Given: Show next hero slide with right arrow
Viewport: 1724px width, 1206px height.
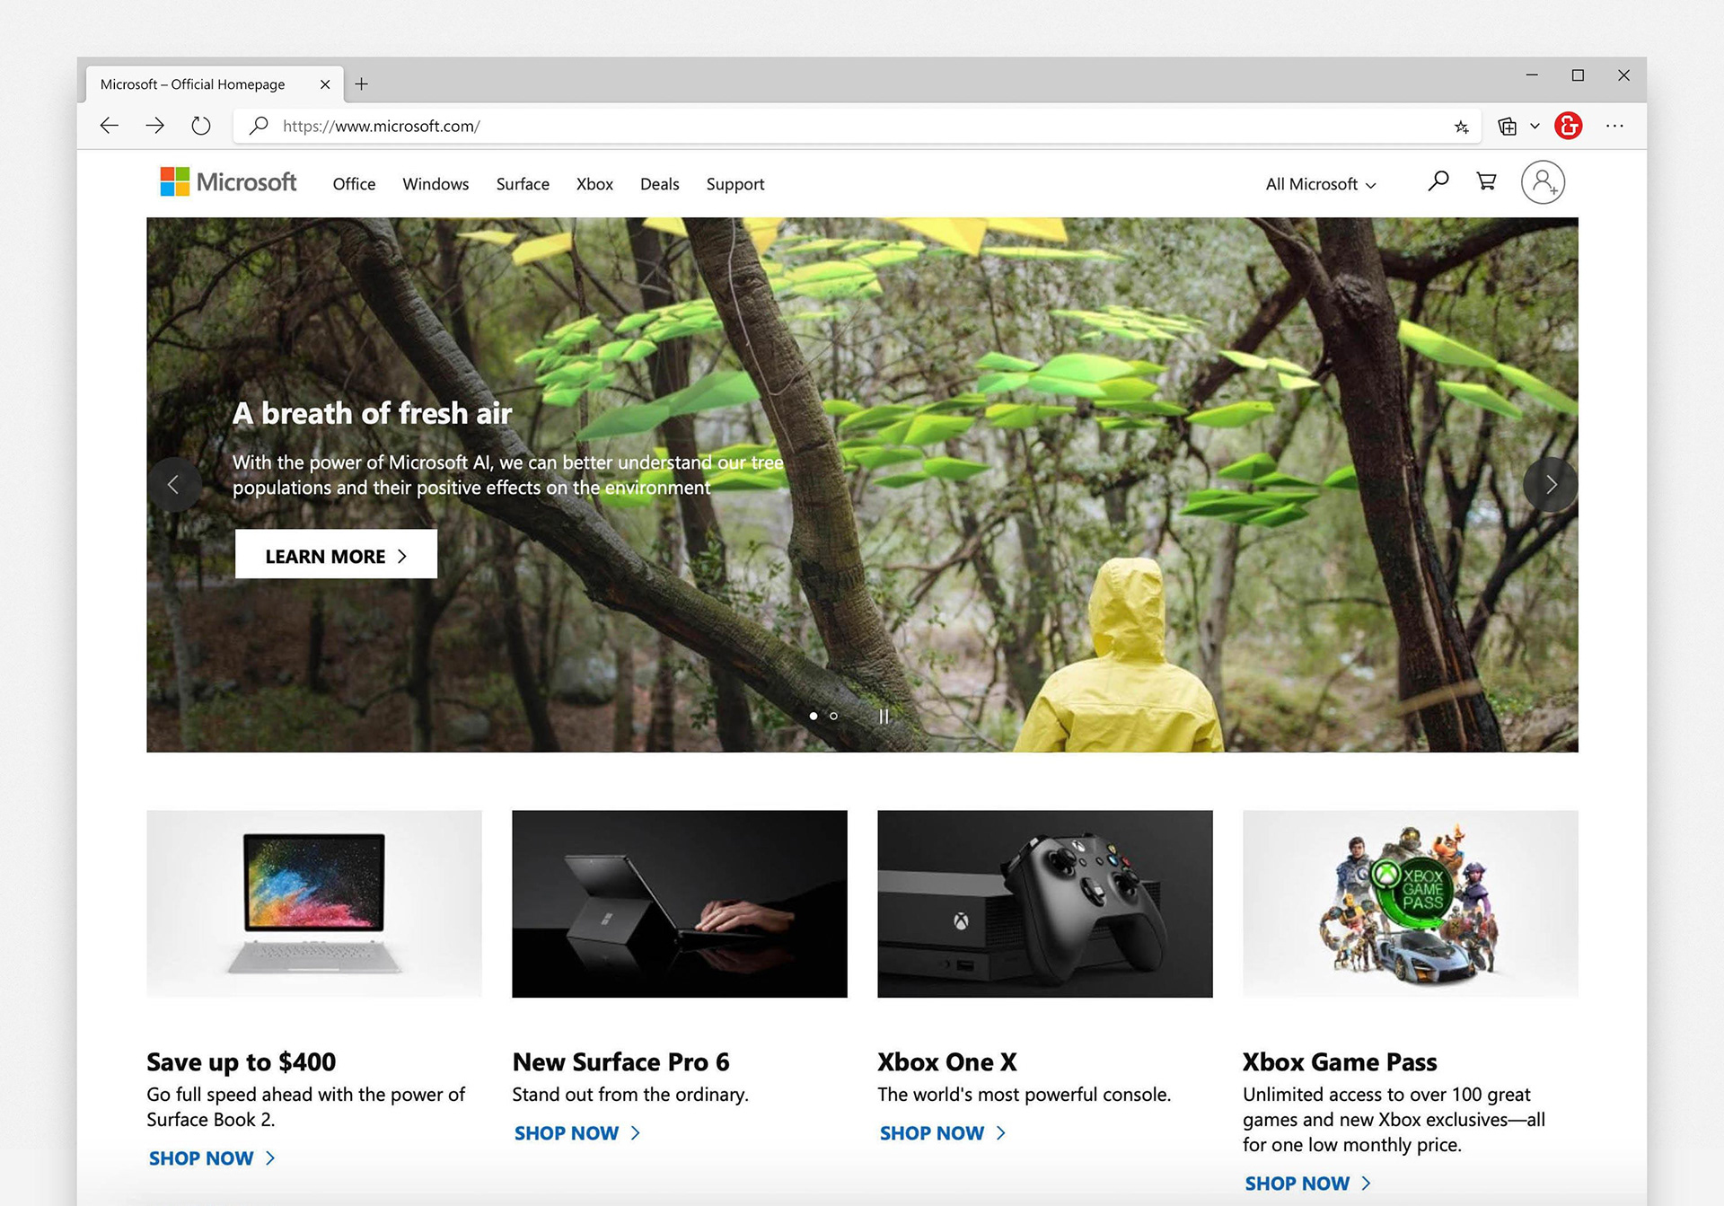Looking at the screenshot, I should (x=1551, y=485).
